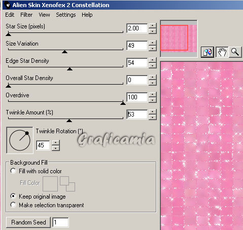Choose Make selection transparent option
Image resolution: width=243 pixels, height=230 pixels.
click(x=13, y=205)
